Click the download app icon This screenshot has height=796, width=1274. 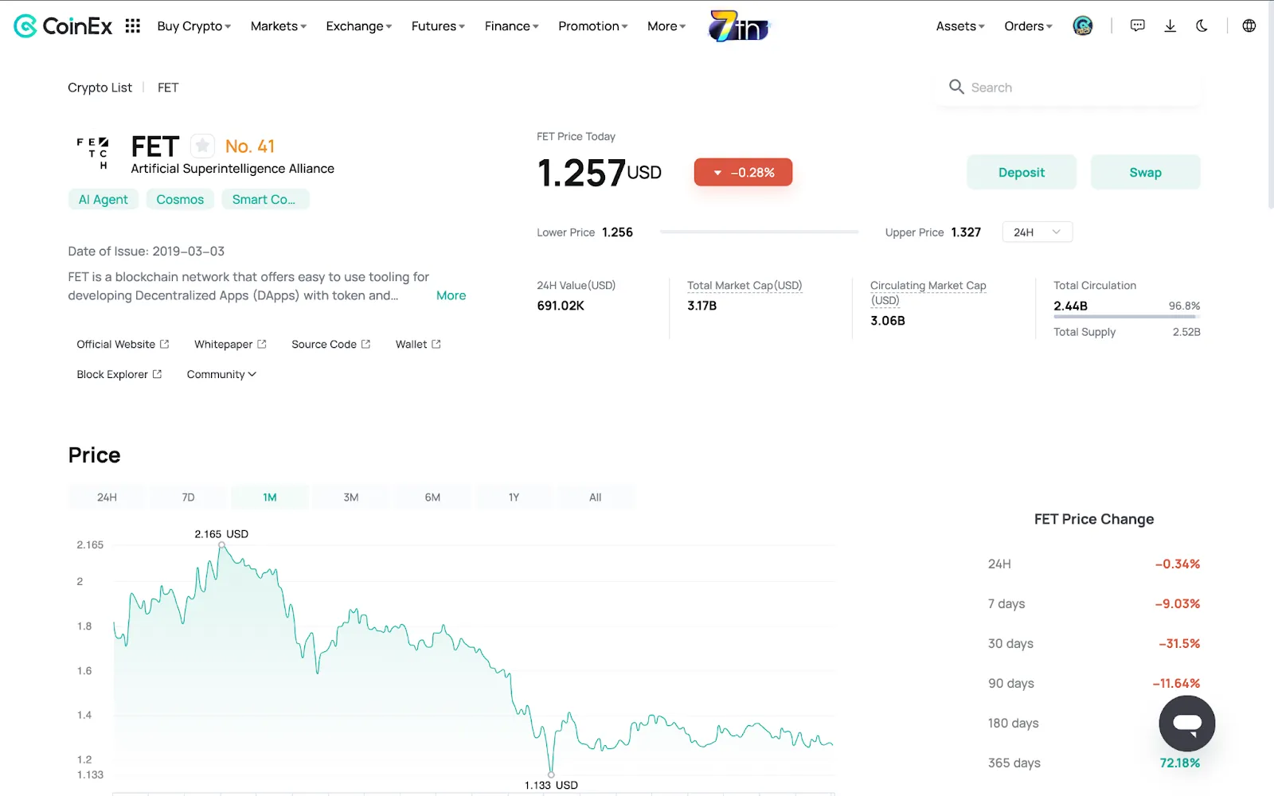(x=1170, y=25)
